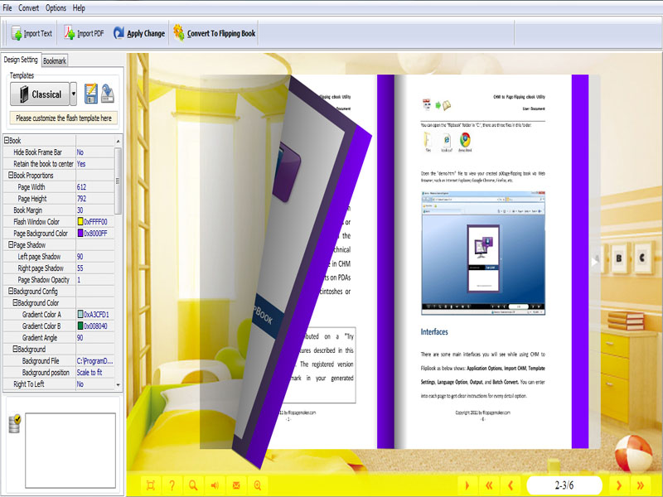This screenshot has height=497, width=663.
Task: Select the Design Setting tab
Action: click(x=20, y=60)
